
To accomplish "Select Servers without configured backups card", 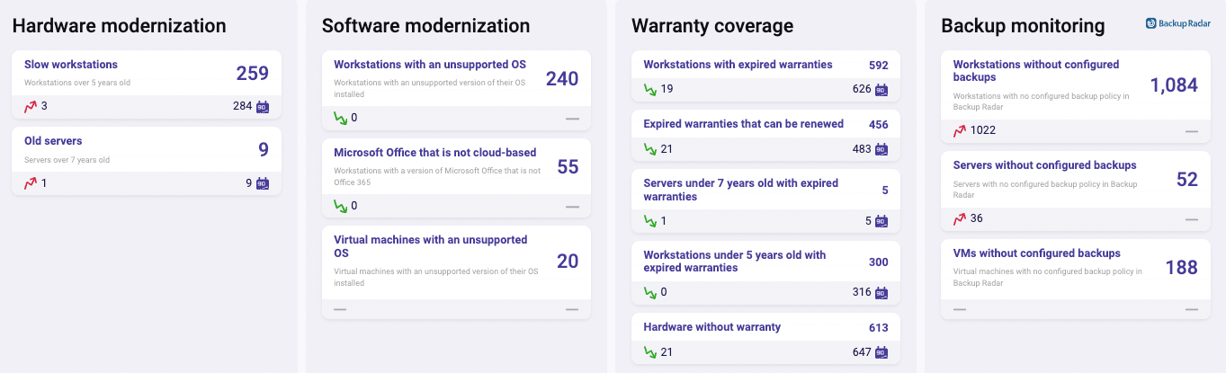I will point(1075,191).
